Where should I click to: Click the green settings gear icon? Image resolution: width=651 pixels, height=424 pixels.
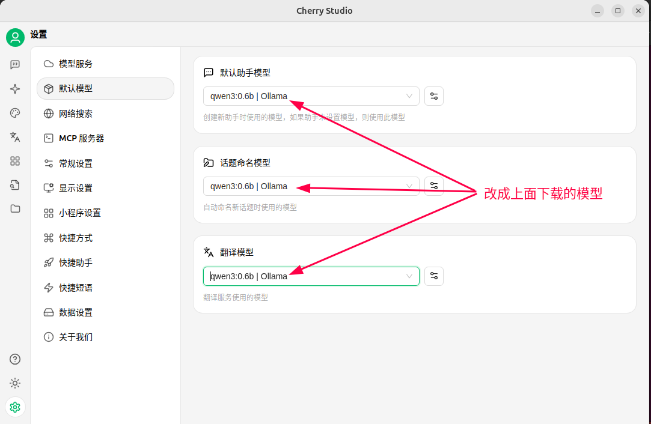coord(15,407)
